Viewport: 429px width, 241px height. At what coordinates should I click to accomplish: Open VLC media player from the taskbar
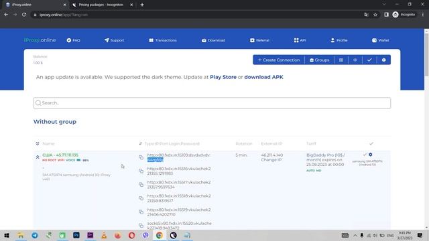click(104, 235)
